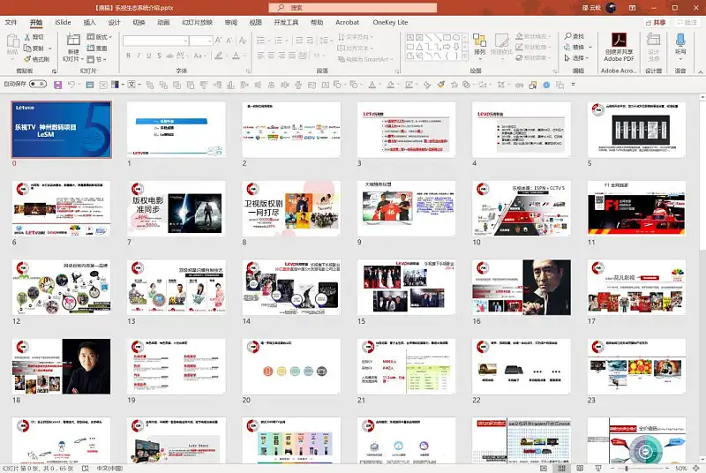Switch to the iSlide tab
Screen dimensions: 706x473
(x=63, y=22)
